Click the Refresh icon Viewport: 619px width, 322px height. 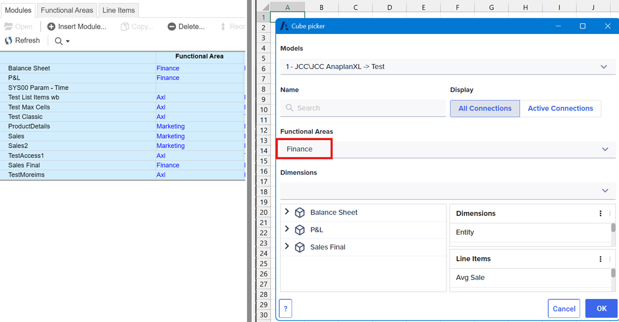pyautogui.click(x=8, y=40)
